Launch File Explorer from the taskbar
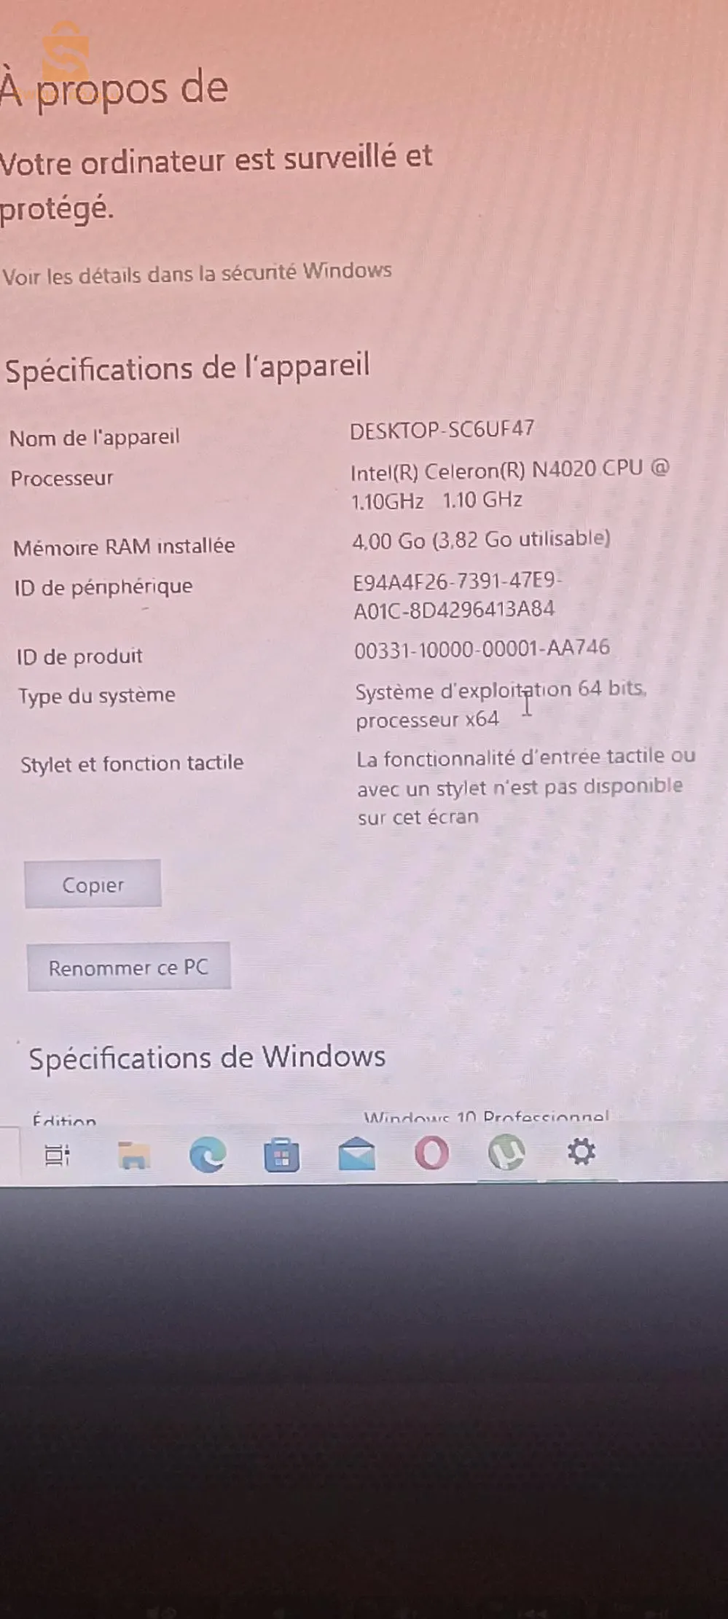Screen dimensions: 728x1619 coord(133,1155)
